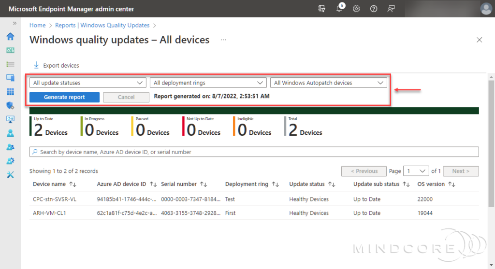
Task: Expand the sidebar with double chevron
Action: (15, 23)
